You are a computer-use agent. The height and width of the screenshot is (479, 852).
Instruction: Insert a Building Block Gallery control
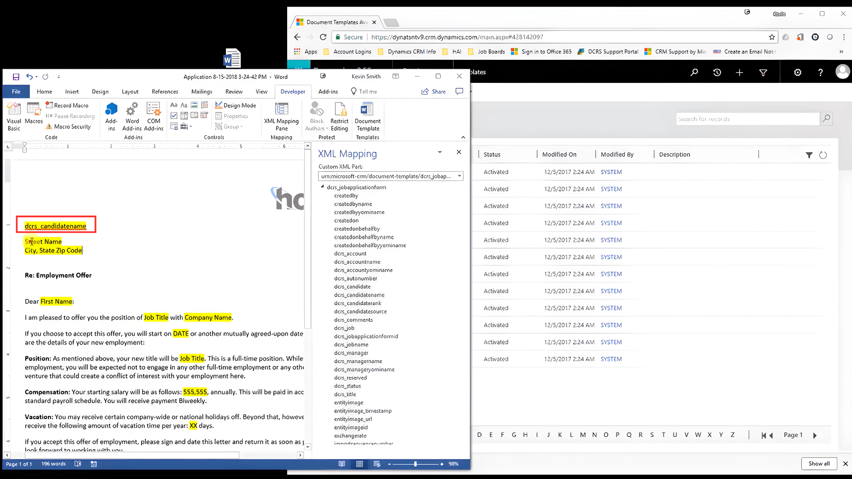click(205, 105)
